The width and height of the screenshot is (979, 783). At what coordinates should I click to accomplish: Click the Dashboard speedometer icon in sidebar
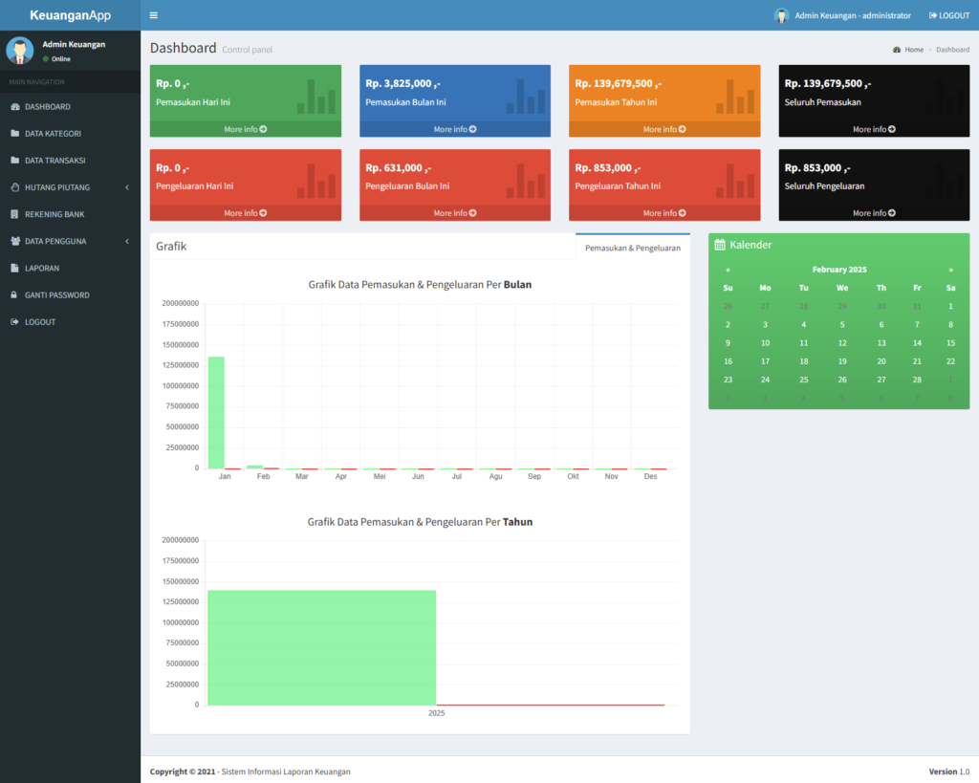tap(14, 107)
